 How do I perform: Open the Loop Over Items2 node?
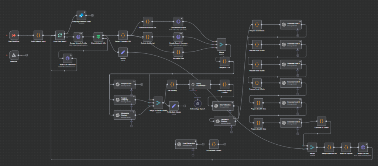(x=59, y=35)
